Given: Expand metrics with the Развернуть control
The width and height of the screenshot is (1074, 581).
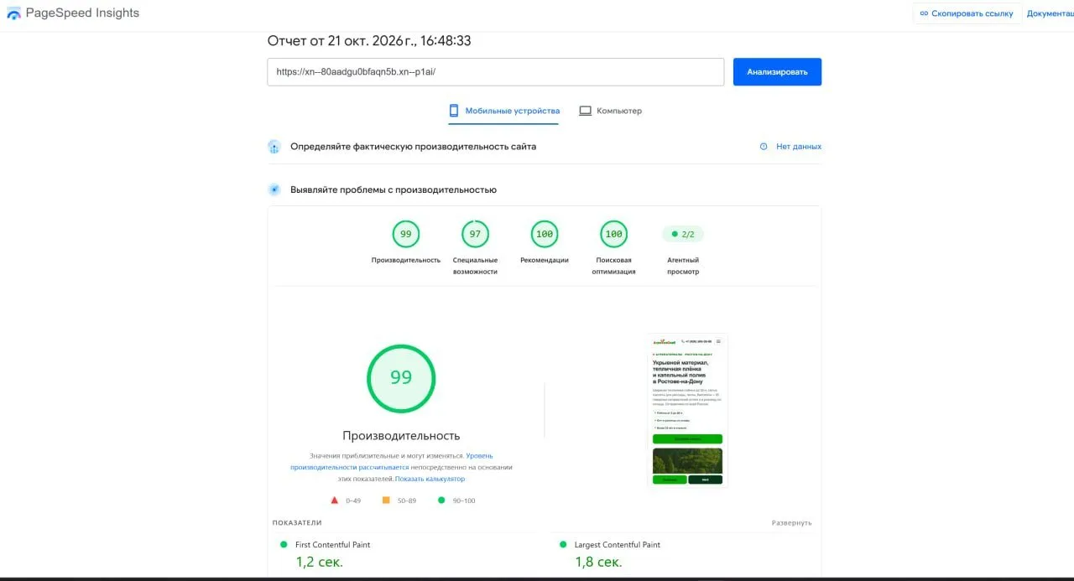Looking at the screenshot, I should click(x=791, y=523).
